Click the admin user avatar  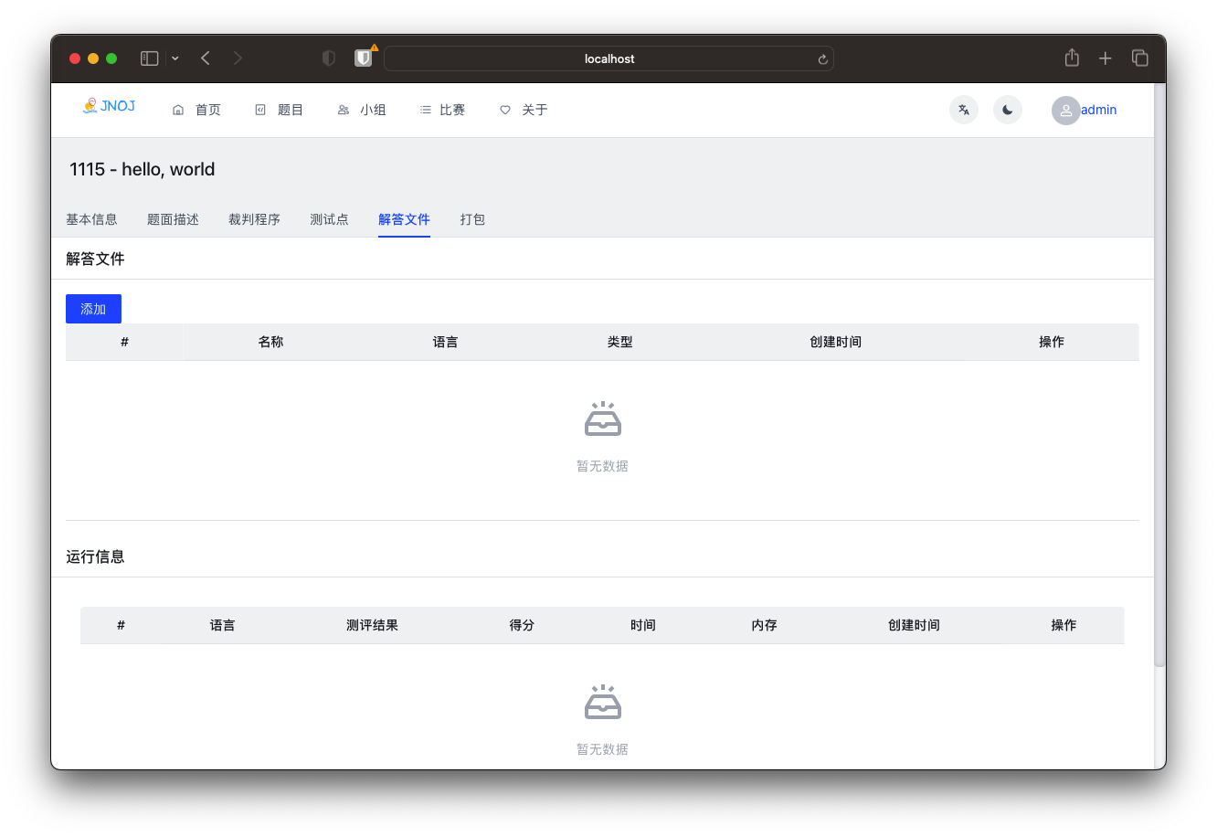click(x=1066, y=111)
